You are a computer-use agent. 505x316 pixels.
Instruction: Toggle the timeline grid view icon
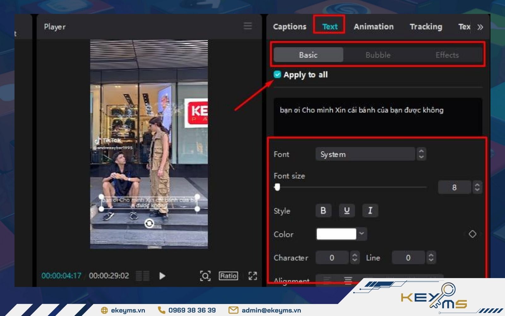[142, 276]
